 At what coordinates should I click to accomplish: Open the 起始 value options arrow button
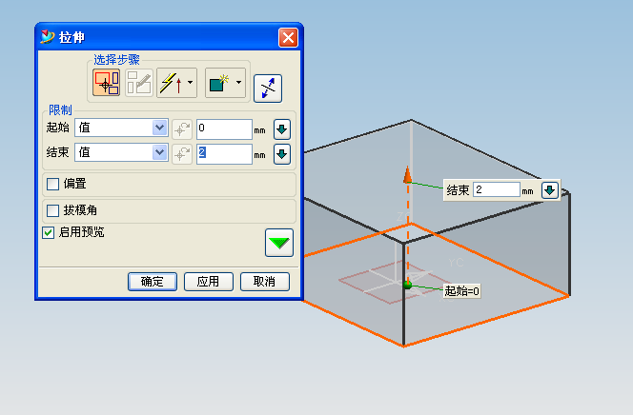pyautogui.click(x=282, y=129)
